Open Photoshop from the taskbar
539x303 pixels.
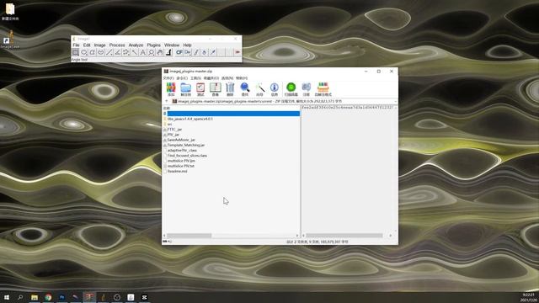point(61,297)
